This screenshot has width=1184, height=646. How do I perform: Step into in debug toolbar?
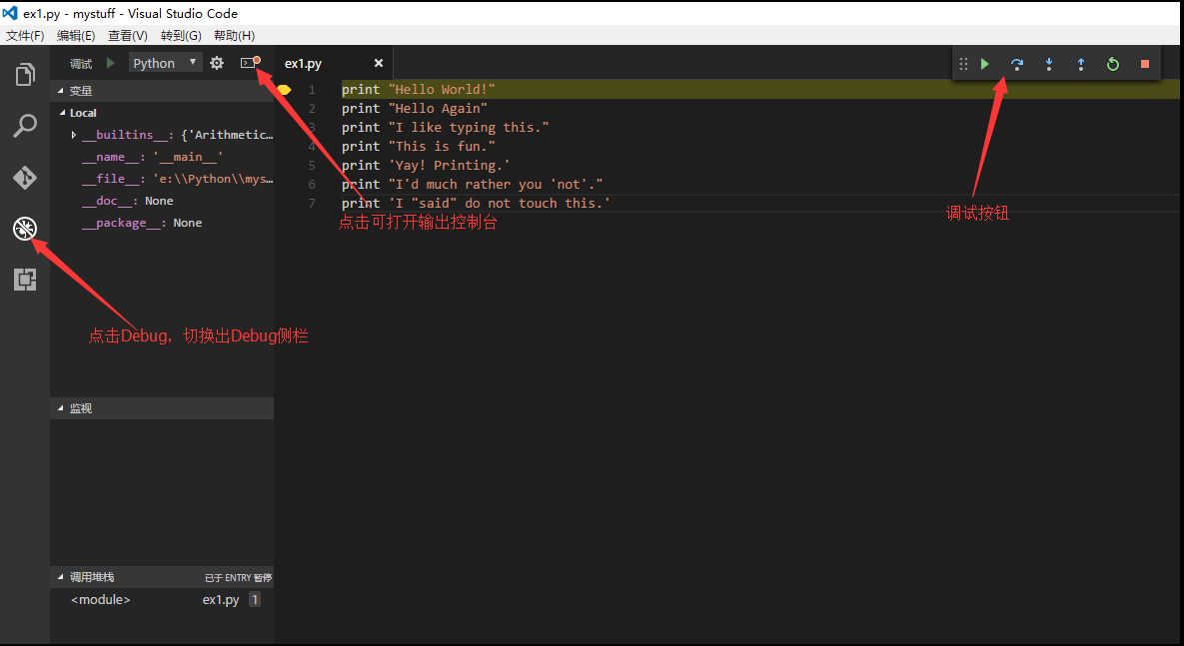(x=1049, y=64)
